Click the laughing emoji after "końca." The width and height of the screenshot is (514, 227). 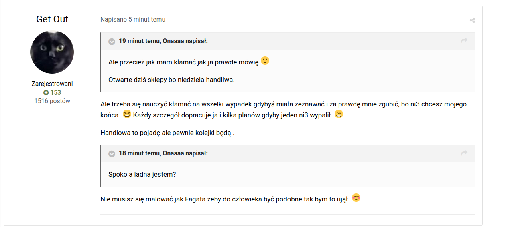(x=127, y=115)
